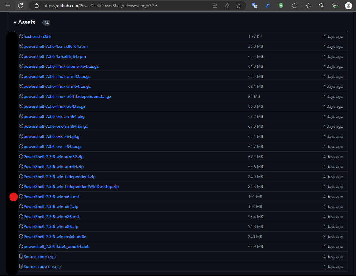Click package icon beside win-x64.msi
Viewport: 356px width, 276px height.
[x=21, y=196]
